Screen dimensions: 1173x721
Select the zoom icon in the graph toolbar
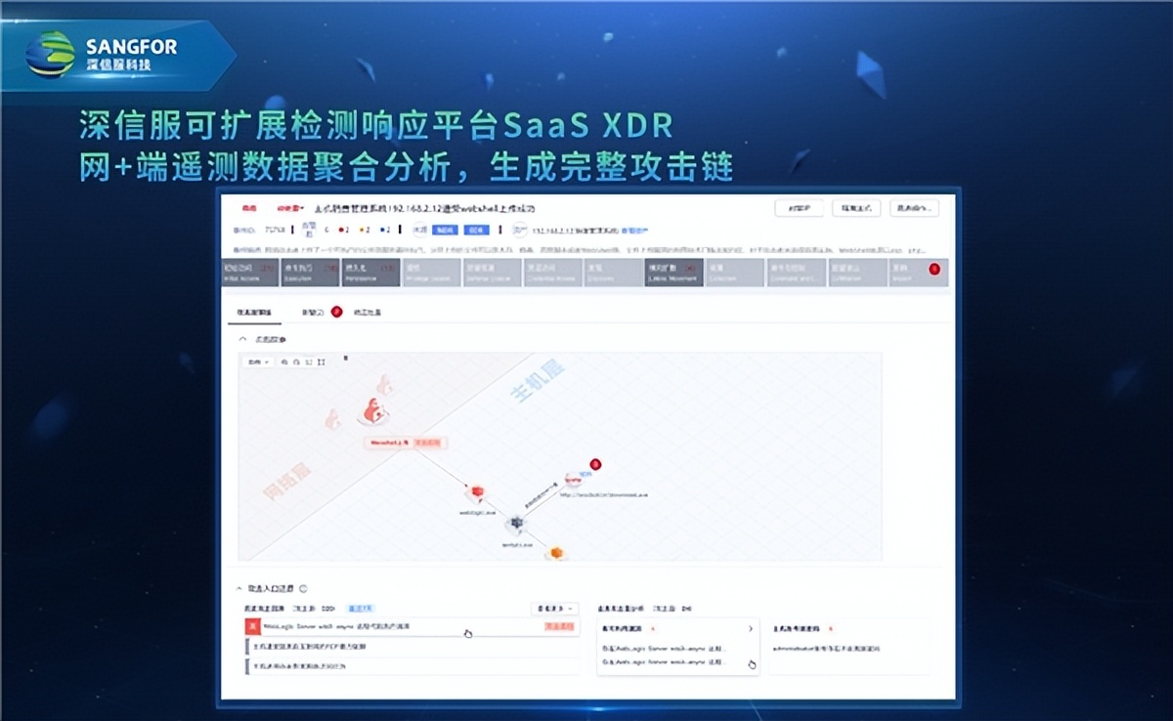click(282, 360)
